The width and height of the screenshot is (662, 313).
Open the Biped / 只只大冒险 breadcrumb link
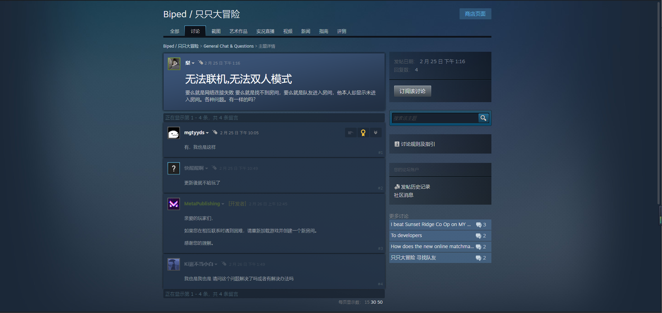point(181,46)
